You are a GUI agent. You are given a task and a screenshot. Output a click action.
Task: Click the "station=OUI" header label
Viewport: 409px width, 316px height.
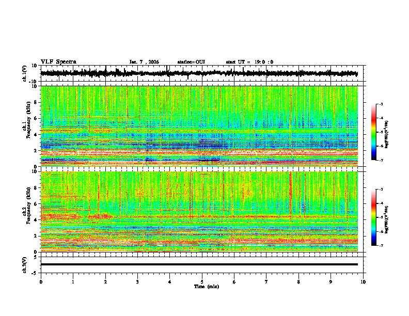point(191,62)
